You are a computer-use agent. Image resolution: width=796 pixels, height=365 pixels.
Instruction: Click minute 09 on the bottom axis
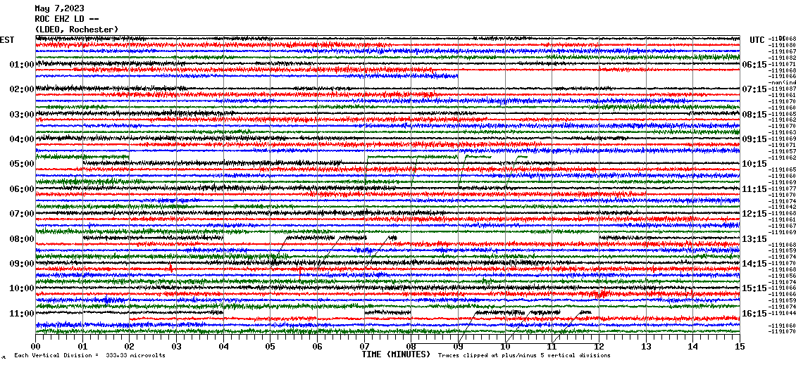(x=458, y=347)
